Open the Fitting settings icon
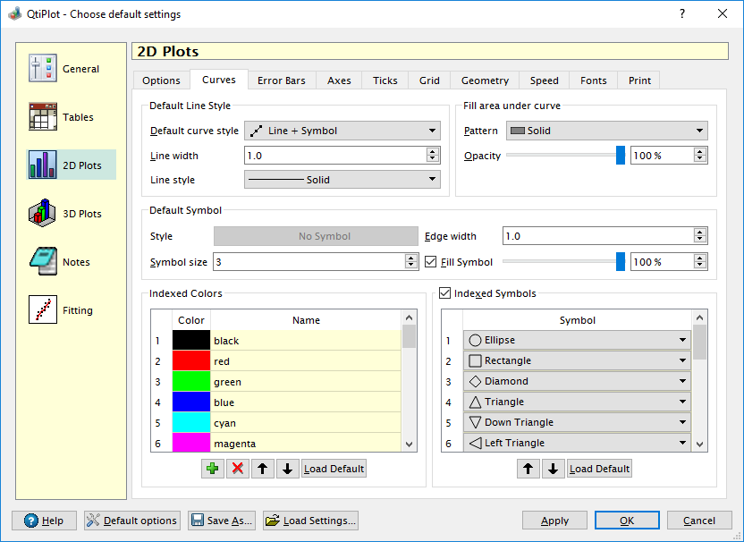The image size is (744, 542). tap(43, 310)
